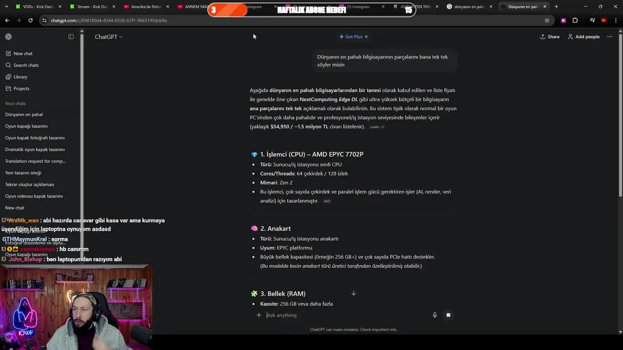Image resolution: width=623 pixels, height=350 pixels.
Task: Open Library in the sidebar
Action: click(17, 77)
